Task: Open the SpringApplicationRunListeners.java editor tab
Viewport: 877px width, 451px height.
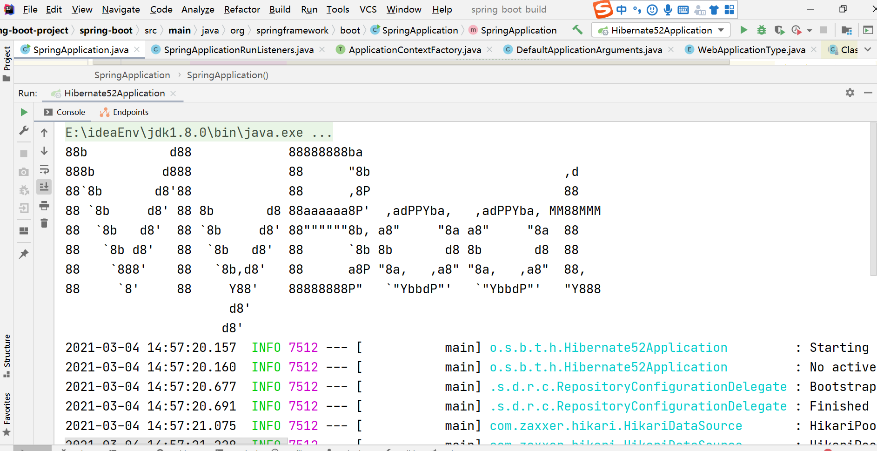Action: [x=238, y=50]
